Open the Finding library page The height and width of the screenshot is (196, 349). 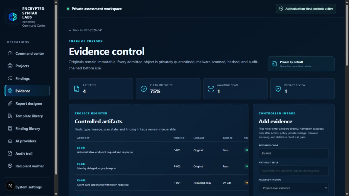[27, 129]
